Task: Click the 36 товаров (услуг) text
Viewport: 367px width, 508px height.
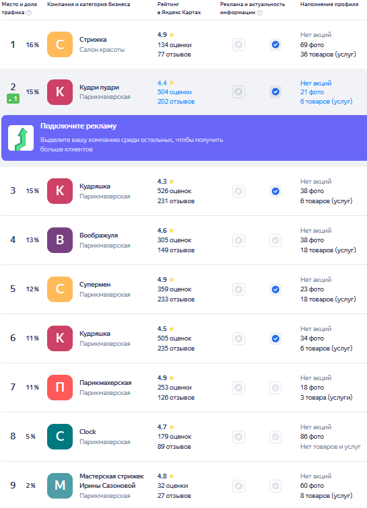Action: (328, 55)
